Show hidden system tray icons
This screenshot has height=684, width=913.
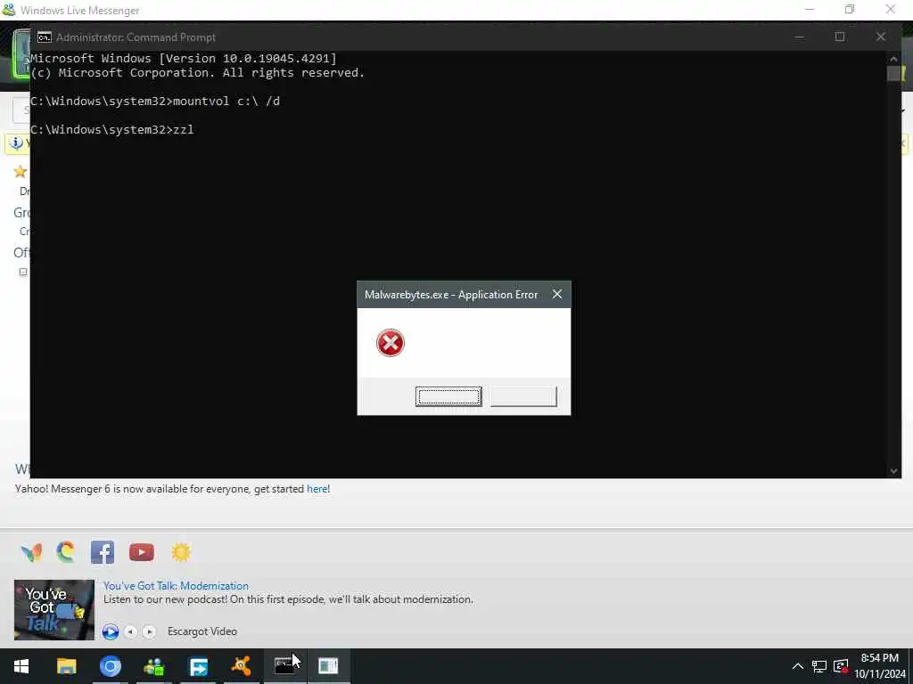[798, 666]
